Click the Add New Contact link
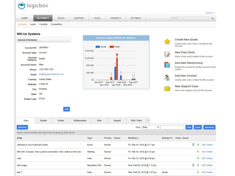This screenshot has height=176, width=235. (x=186, y=76)
